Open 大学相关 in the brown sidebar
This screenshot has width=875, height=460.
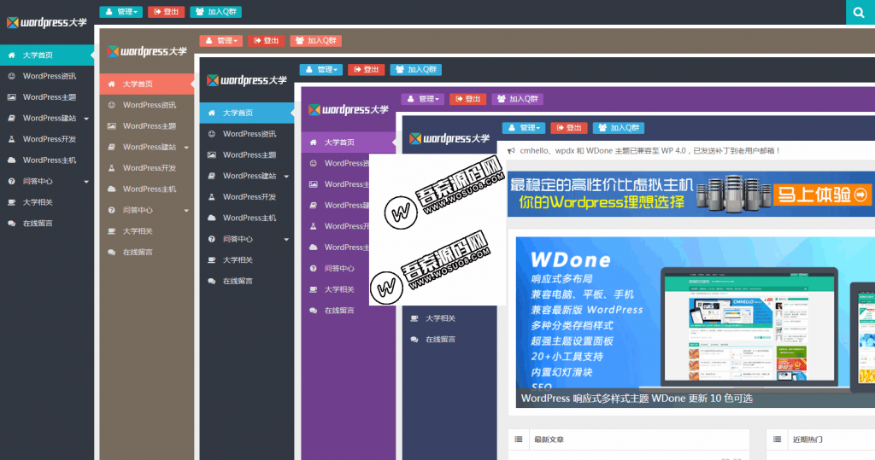(x=138, y=230)
